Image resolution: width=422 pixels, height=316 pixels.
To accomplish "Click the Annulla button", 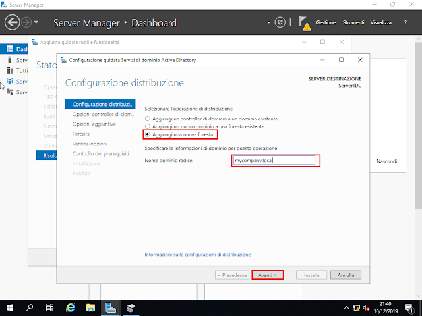I will click(346, 275).
